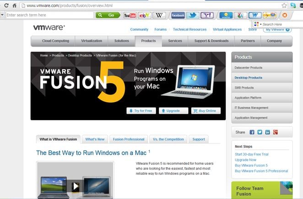Open the flights and maps toolbar icon
The width and height of the screenshot is (303, 199).
[270, 15]
